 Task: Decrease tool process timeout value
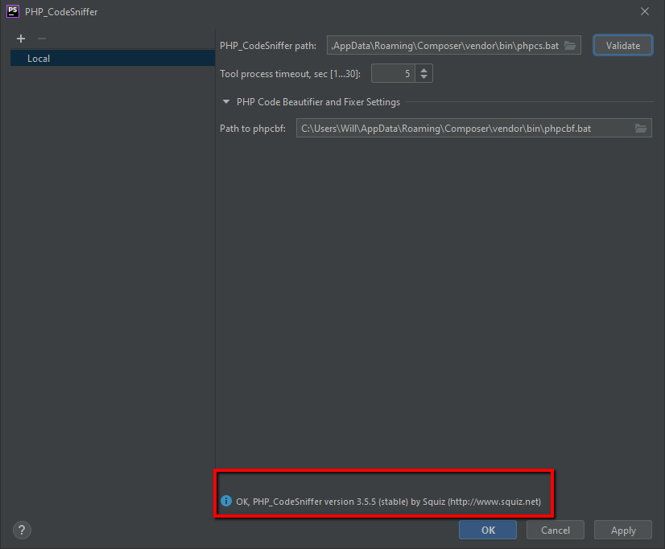point(423,77)
